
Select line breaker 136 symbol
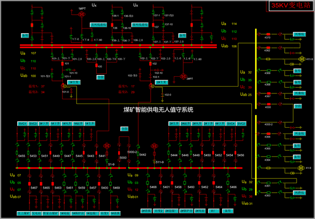coord(112,25)
